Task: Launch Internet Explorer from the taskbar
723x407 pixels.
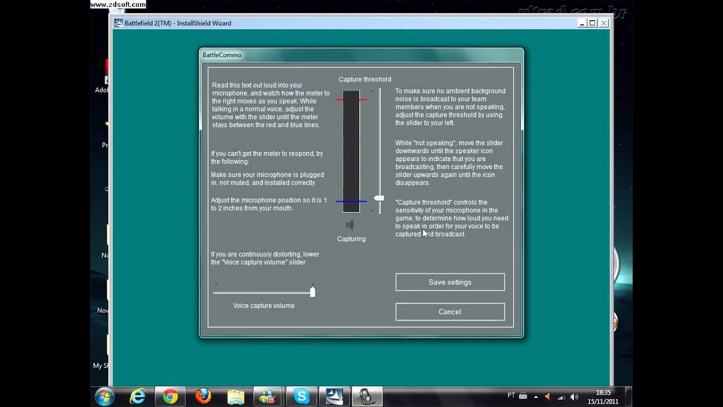Action: coord(137,396)
